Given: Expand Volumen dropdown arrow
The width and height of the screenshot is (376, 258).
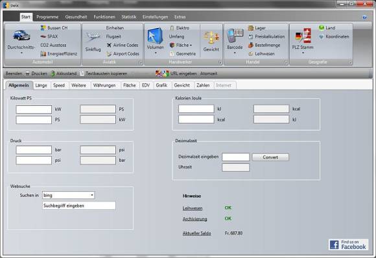Looking at the screenshot, I should click(156, 53).
